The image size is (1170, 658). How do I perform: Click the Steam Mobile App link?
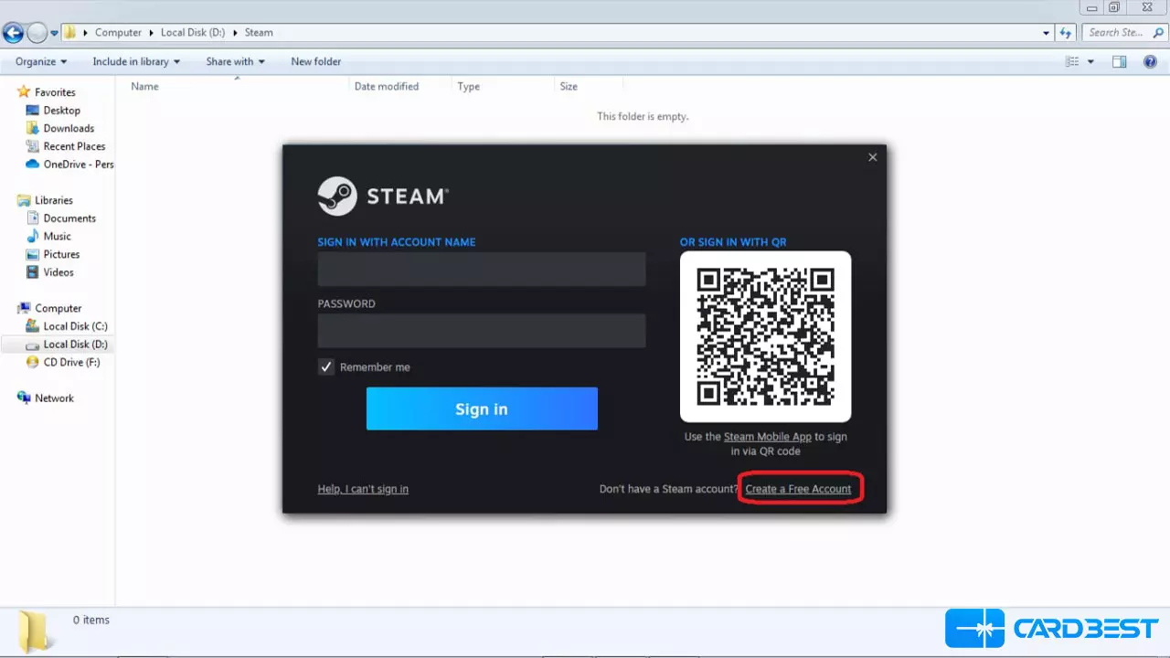pyautogui.click(x=768, y=437)
